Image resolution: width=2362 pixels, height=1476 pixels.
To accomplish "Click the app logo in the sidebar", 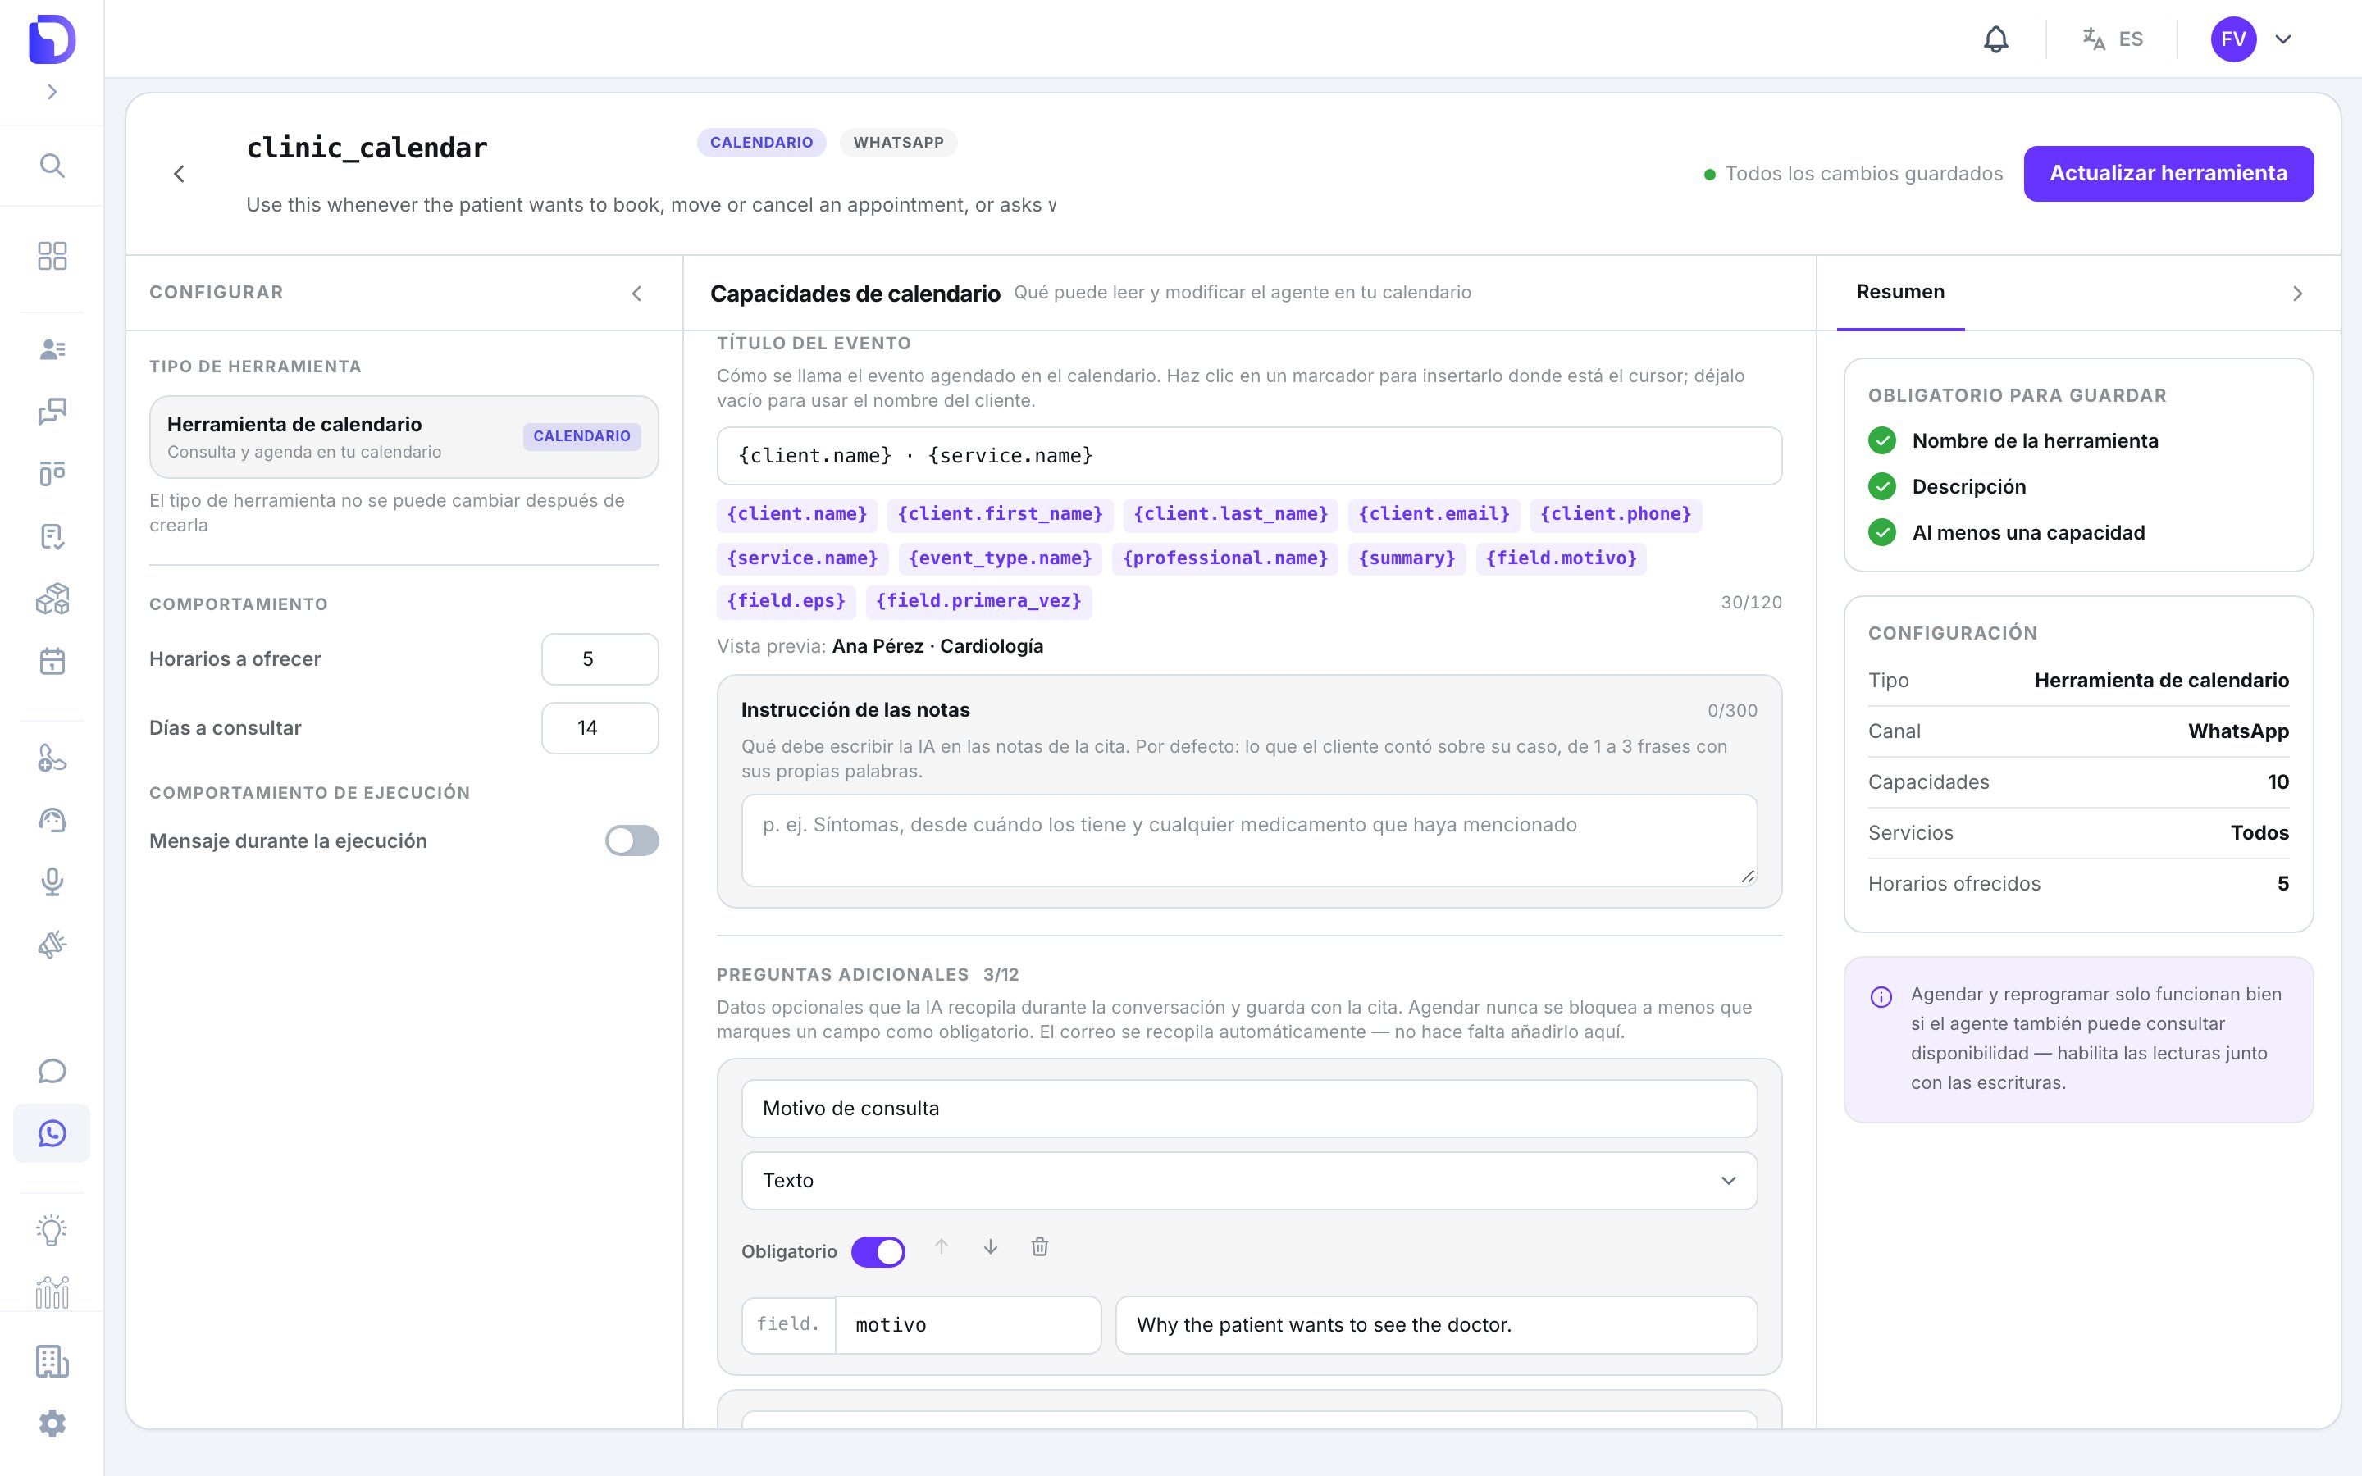I will [x=52, y=39].
